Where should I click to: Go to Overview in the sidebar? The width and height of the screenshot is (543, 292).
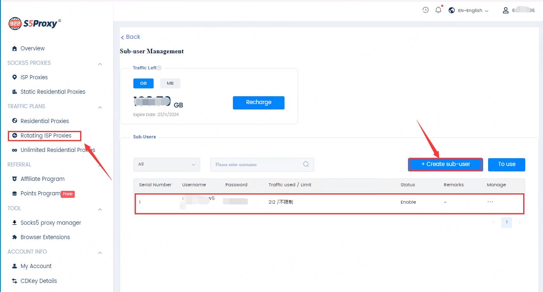click(32, 48)
